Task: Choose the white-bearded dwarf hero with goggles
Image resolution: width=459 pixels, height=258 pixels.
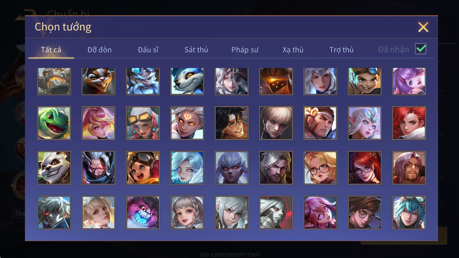Action: tap(143, 81)
